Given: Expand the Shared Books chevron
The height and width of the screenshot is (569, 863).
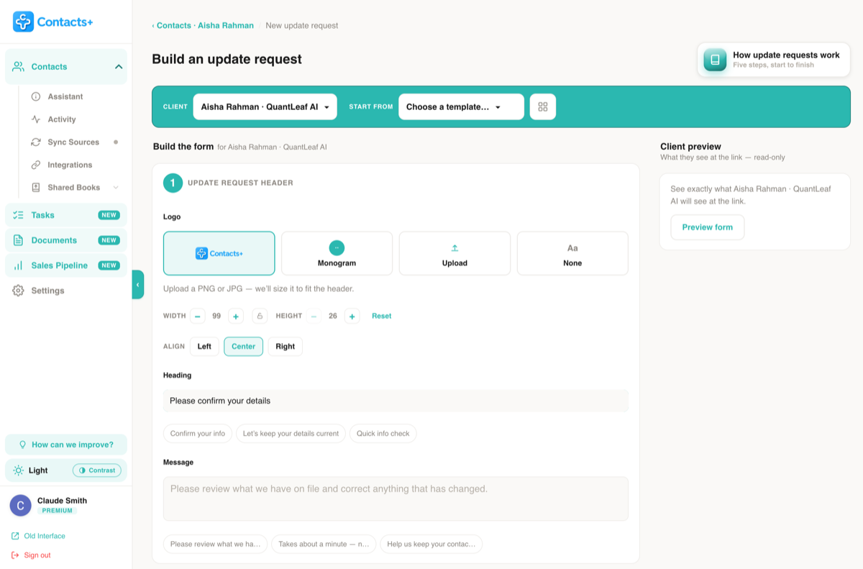Looking at the screenshot, I should coord(116,188).
